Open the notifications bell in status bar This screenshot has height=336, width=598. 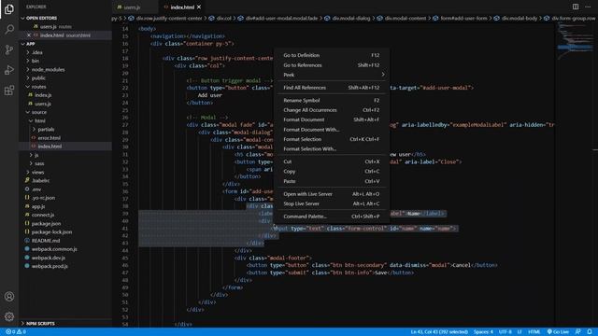pyautogui.click(x=590, y=332)
